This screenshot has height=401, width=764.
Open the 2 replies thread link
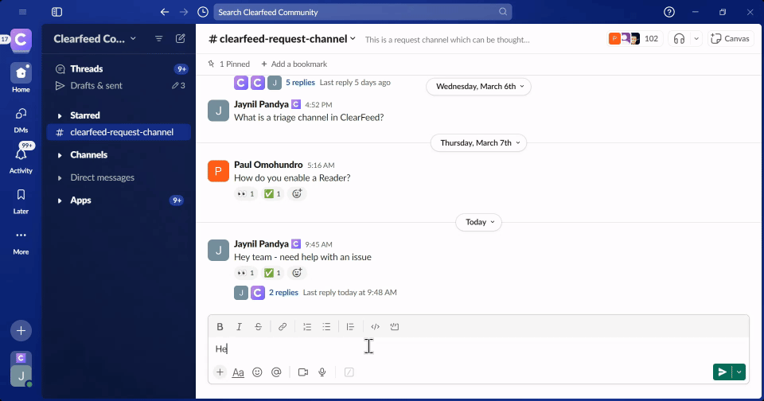pyautogui.click(x=283, y=293)
